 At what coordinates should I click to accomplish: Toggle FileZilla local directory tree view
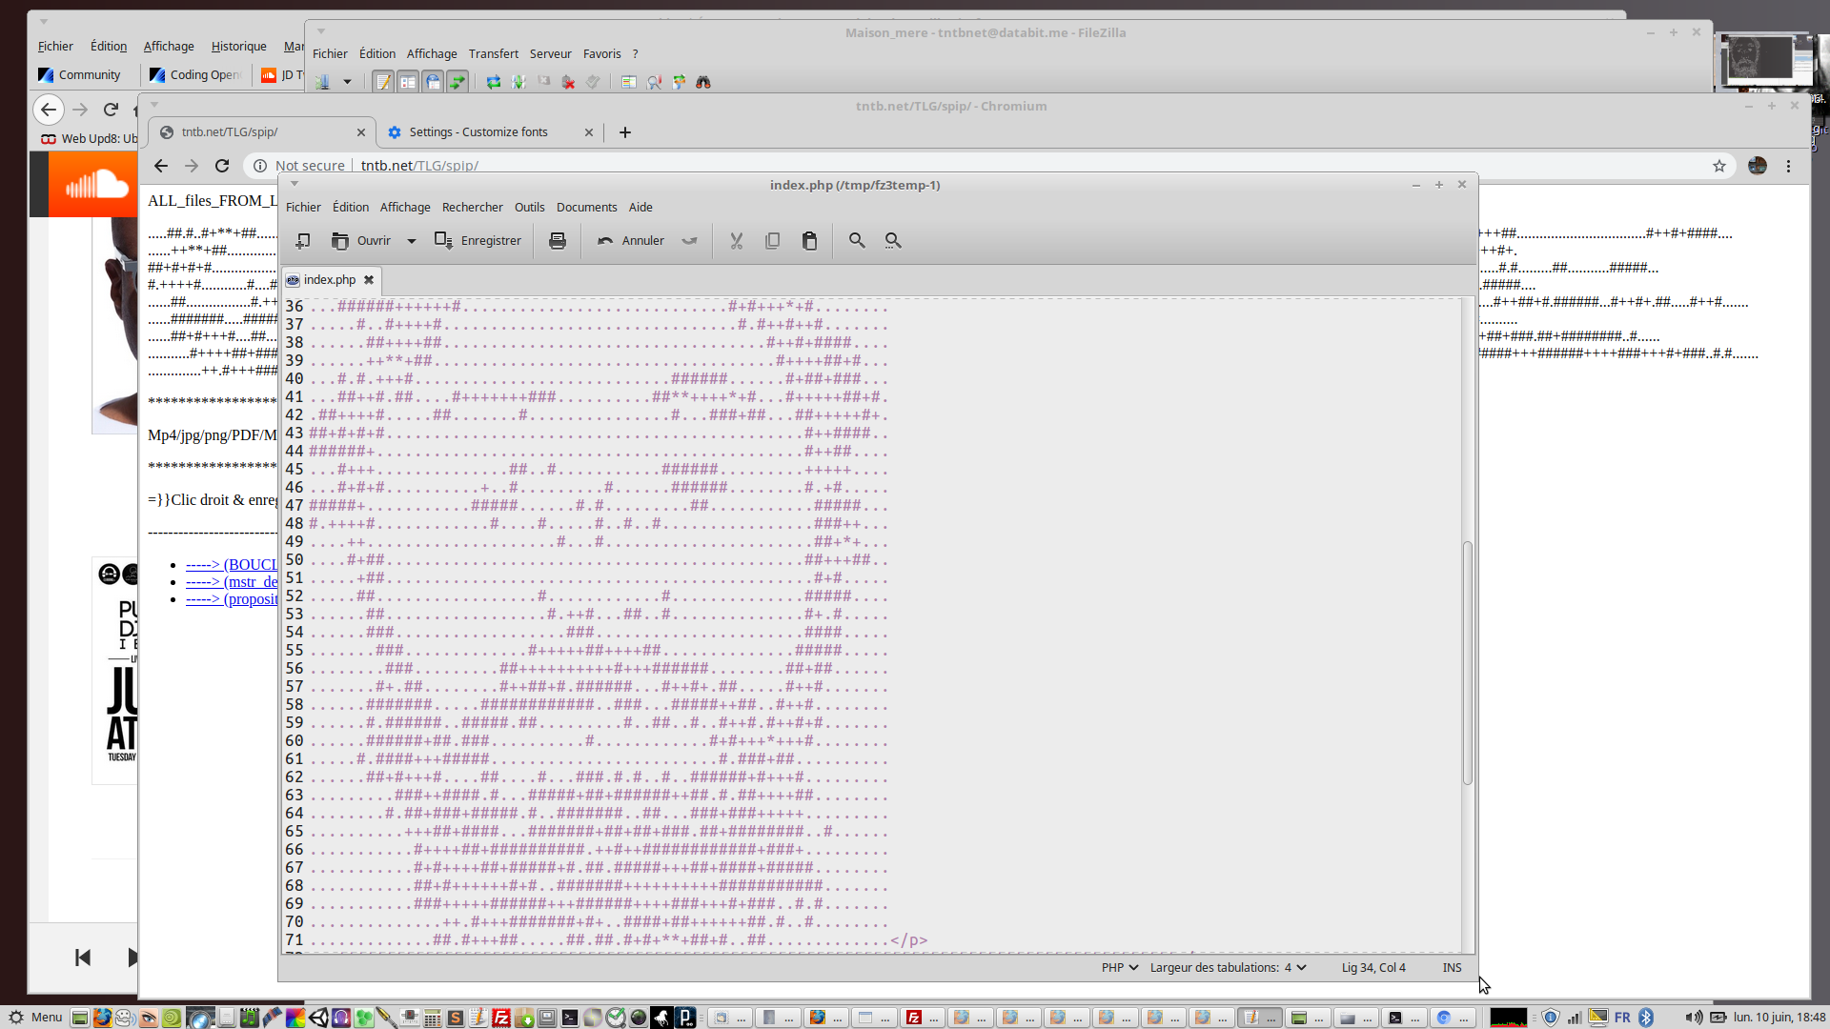[x=408, y=82]
